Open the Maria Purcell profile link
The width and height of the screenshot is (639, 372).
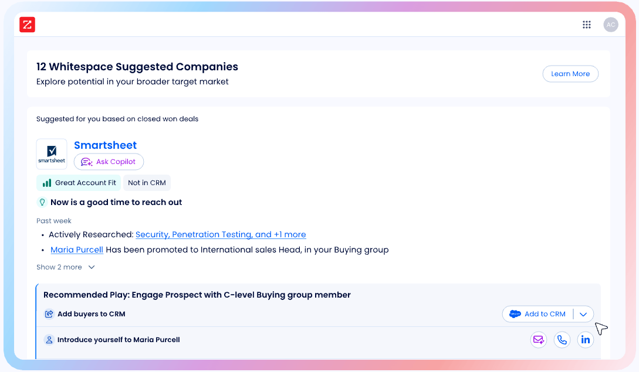(x=77, y=250)
